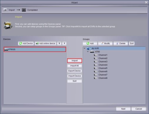
Task: Select Channel8 in the tree
Action: click(x=103, y=78)
